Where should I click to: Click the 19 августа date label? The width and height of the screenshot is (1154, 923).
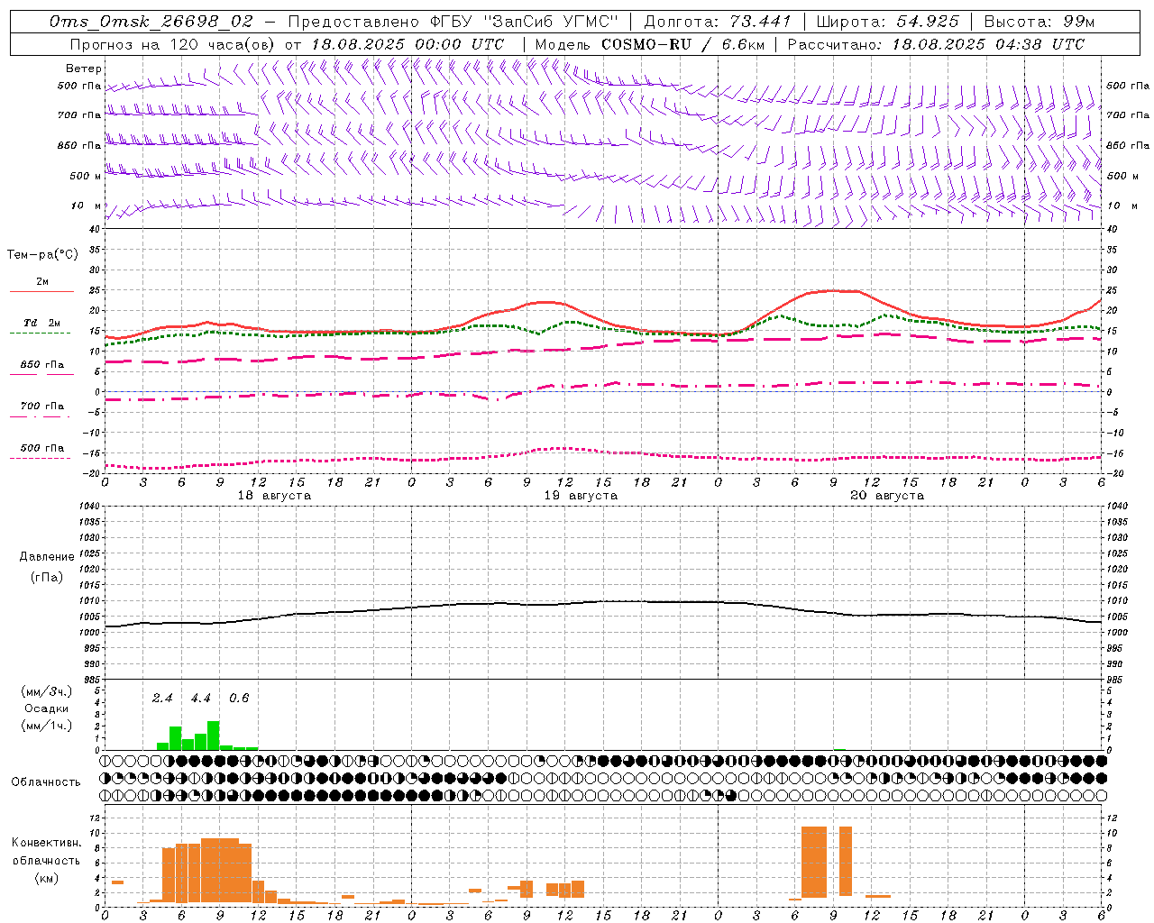pos(581,496)
